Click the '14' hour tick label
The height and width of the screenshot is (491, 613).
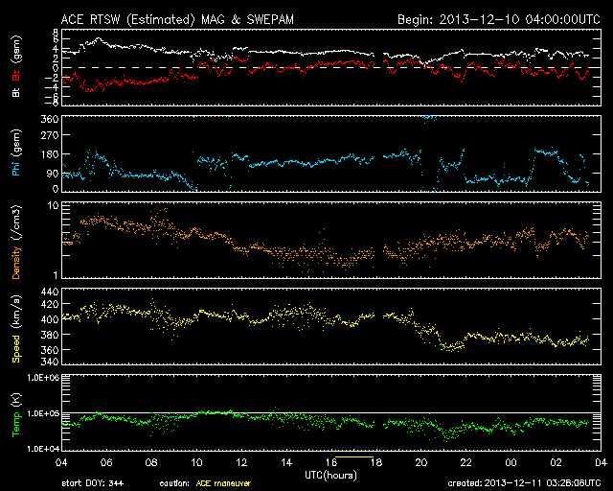pyautogui.click(x=286, y=463)
